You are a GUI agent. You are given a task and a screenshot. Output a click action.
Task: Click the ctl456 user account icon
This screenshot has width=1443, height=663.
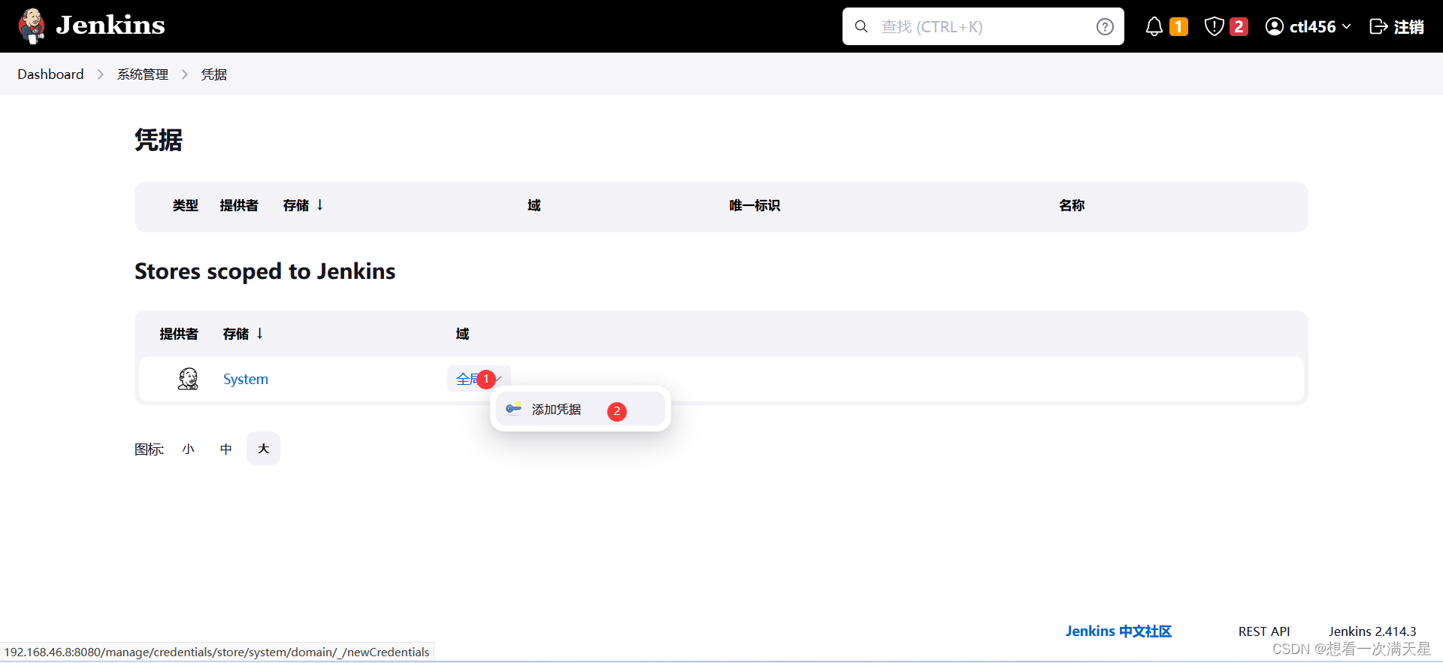click(x=1274, y=26)
